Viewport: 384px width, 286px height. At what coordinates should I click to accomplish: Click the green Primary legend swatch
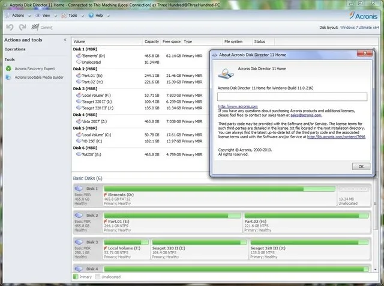pyautogui.click(x=76, y=276)
